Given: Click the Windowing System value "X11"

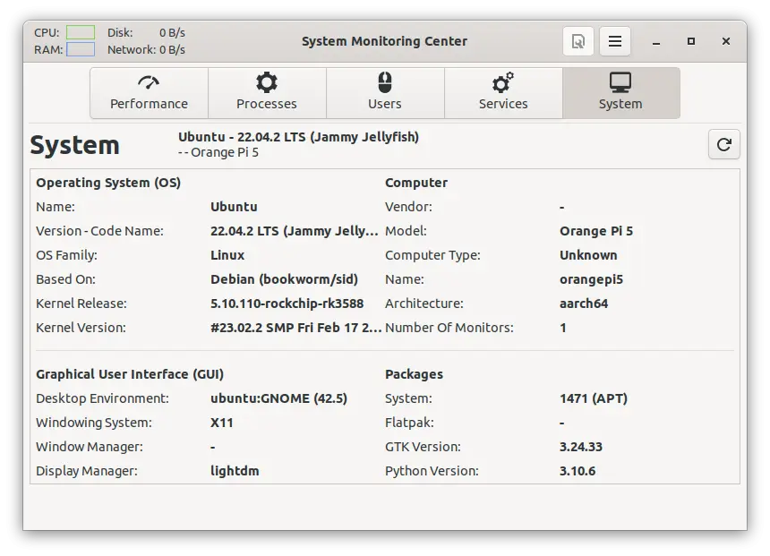Looking at the screenshot, I should click(x=222, y=423).
